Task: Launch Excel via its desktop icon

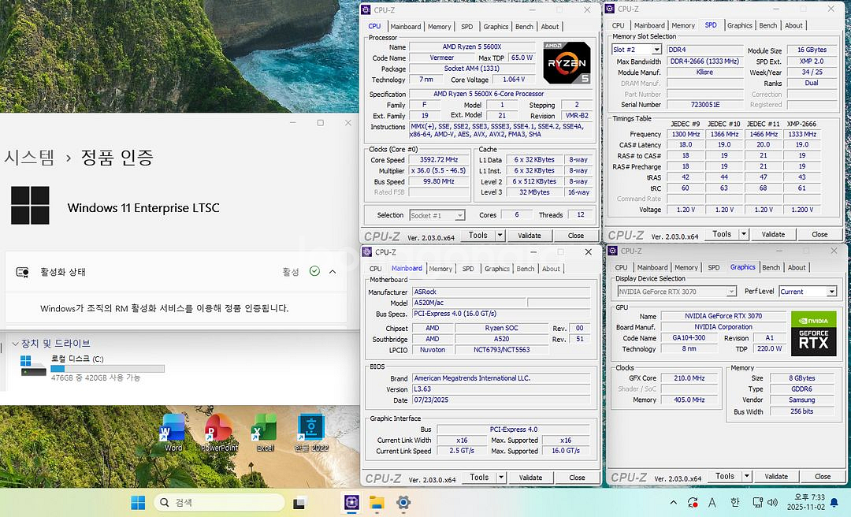Action: coord(263,432)
